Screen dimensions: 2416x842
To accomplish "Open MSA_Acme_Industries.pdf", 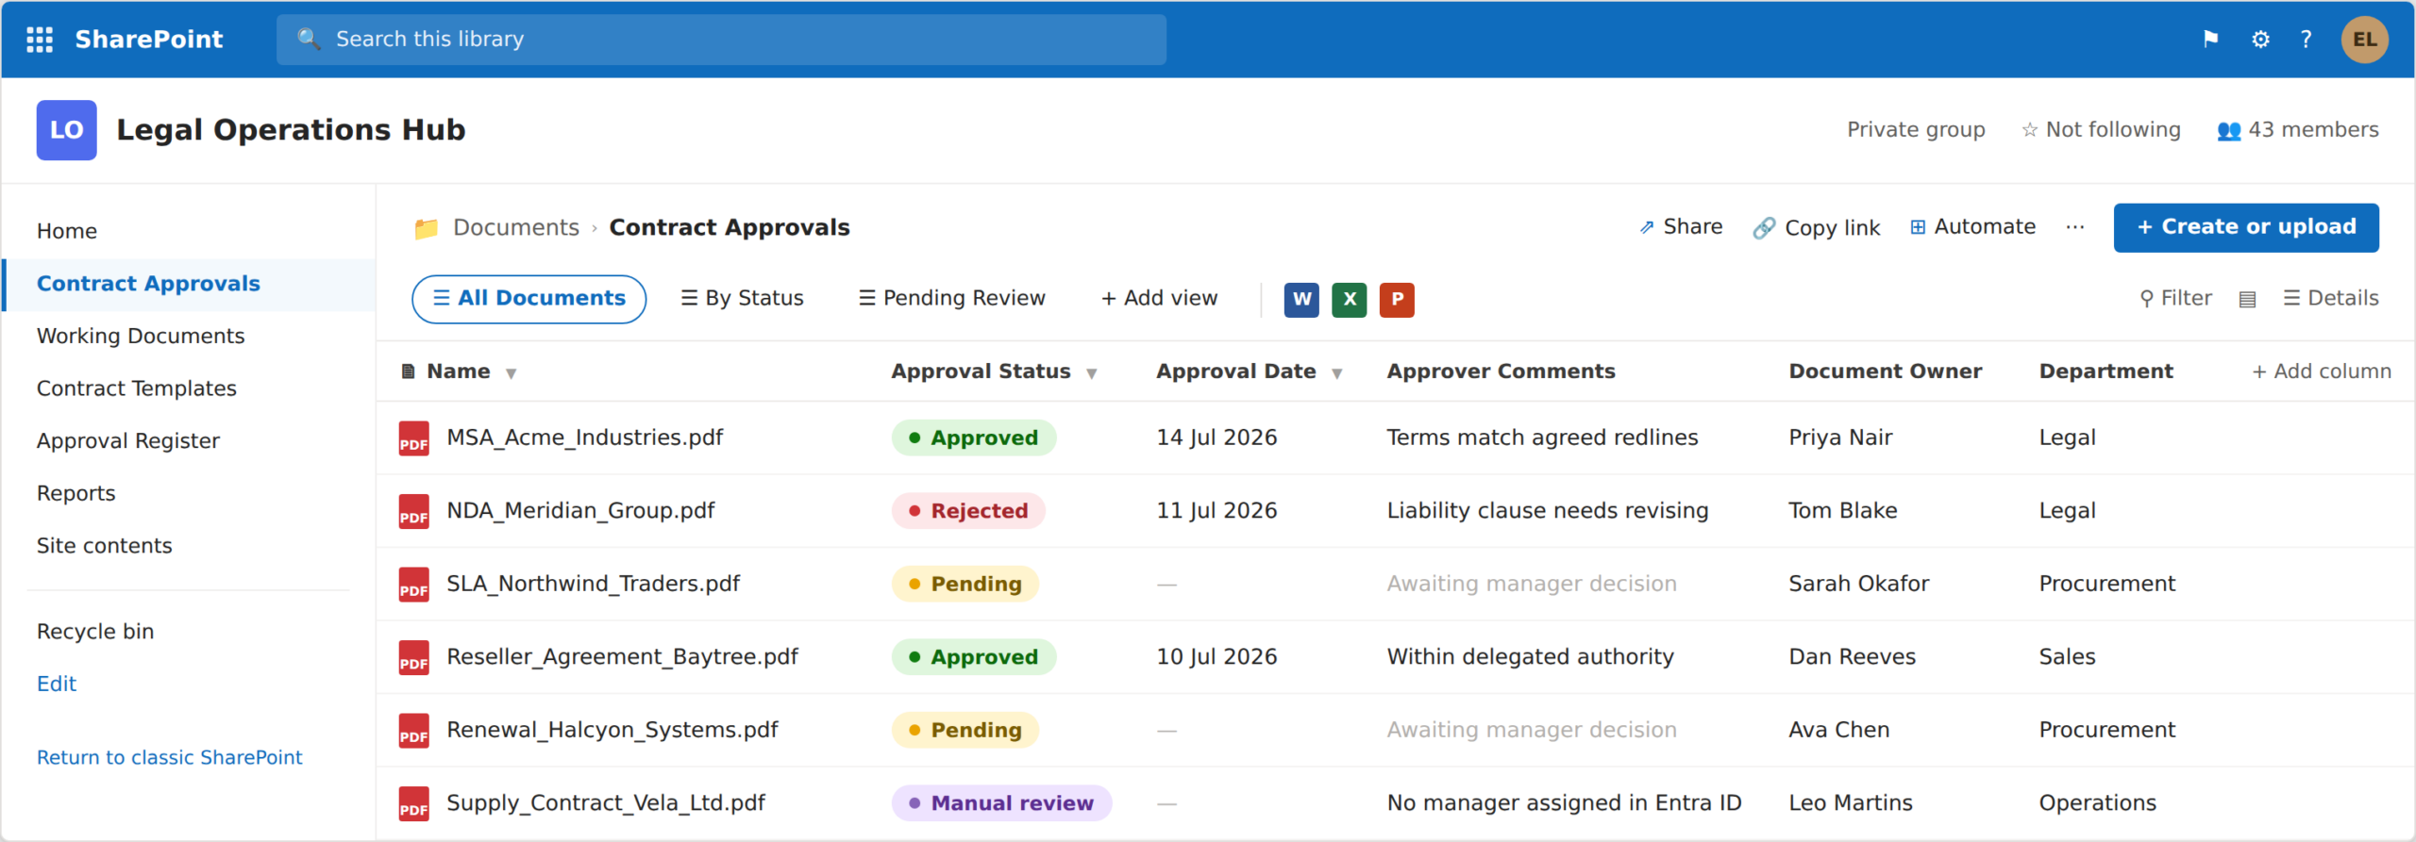I will pos(585,438).
